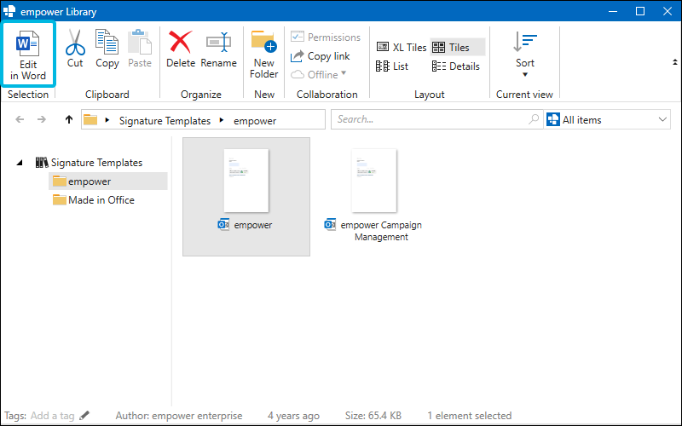The width and height of the screenshot is (682, 426).
Task: Click the breadcrumb folder icon
Action: 90,120
